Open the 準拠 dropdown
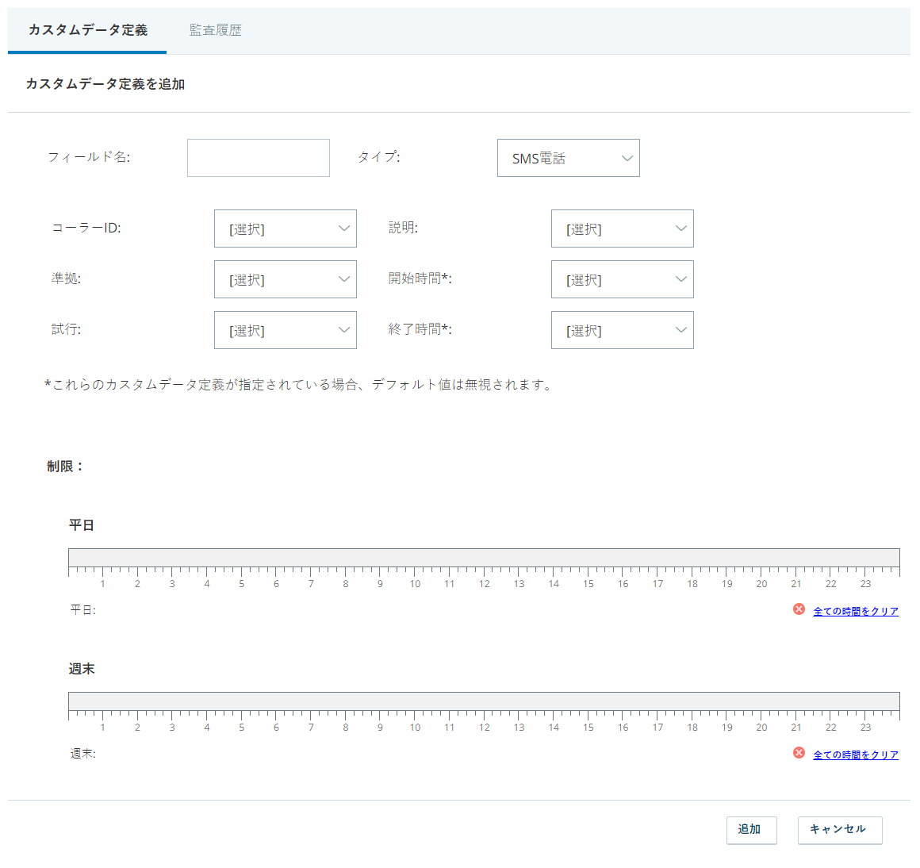The image size is (920, 868). click(286, 279)
